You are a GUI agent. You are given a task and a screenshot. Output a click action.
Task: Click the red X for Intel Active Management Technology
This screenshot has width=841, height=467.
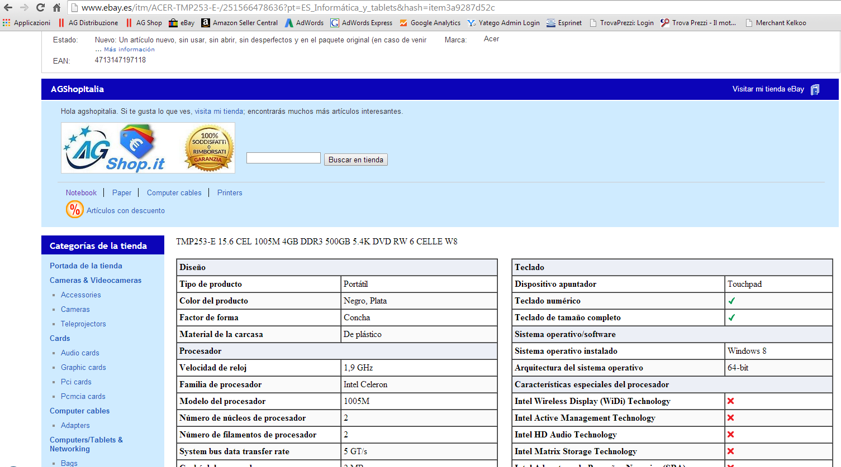click(x=730, y=418)
